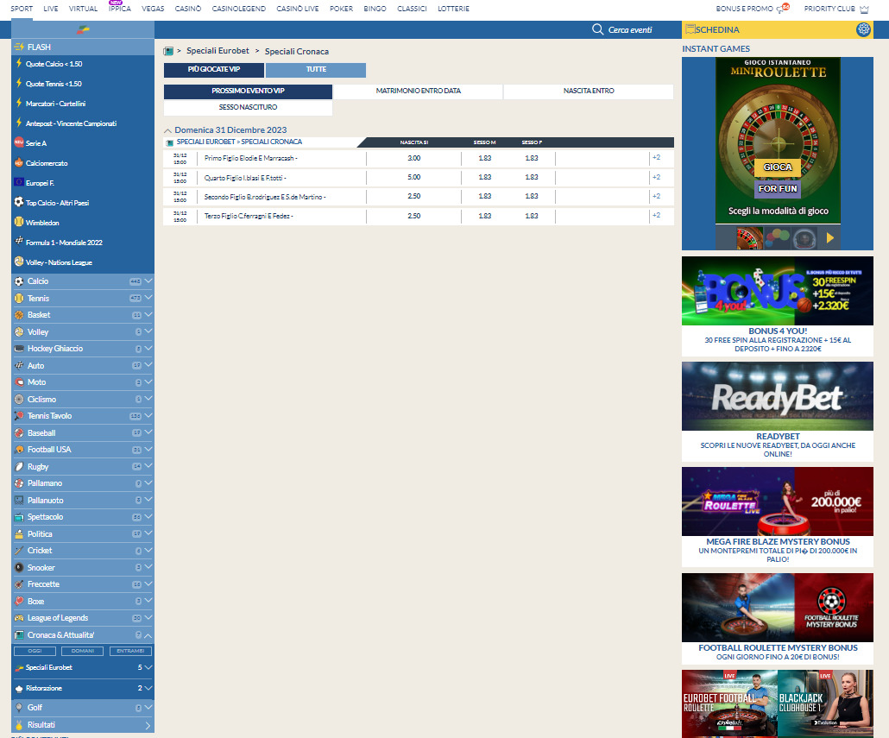Viewport: 889px width, 738px height.
Task: Expand the Cricket category chevron
Action: point(148,551)
